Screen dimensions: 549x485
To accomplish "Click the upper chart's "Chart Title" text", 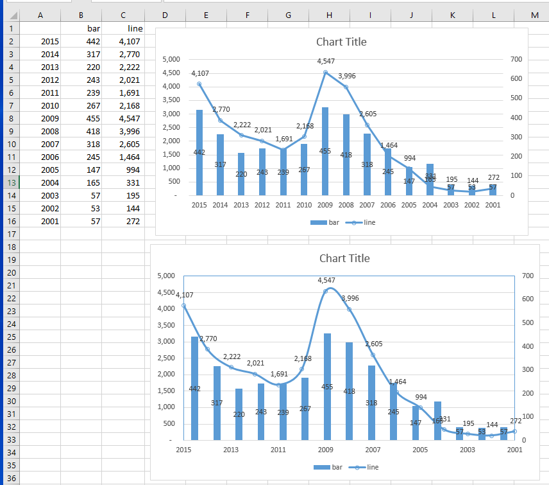I will coord(341,42).
